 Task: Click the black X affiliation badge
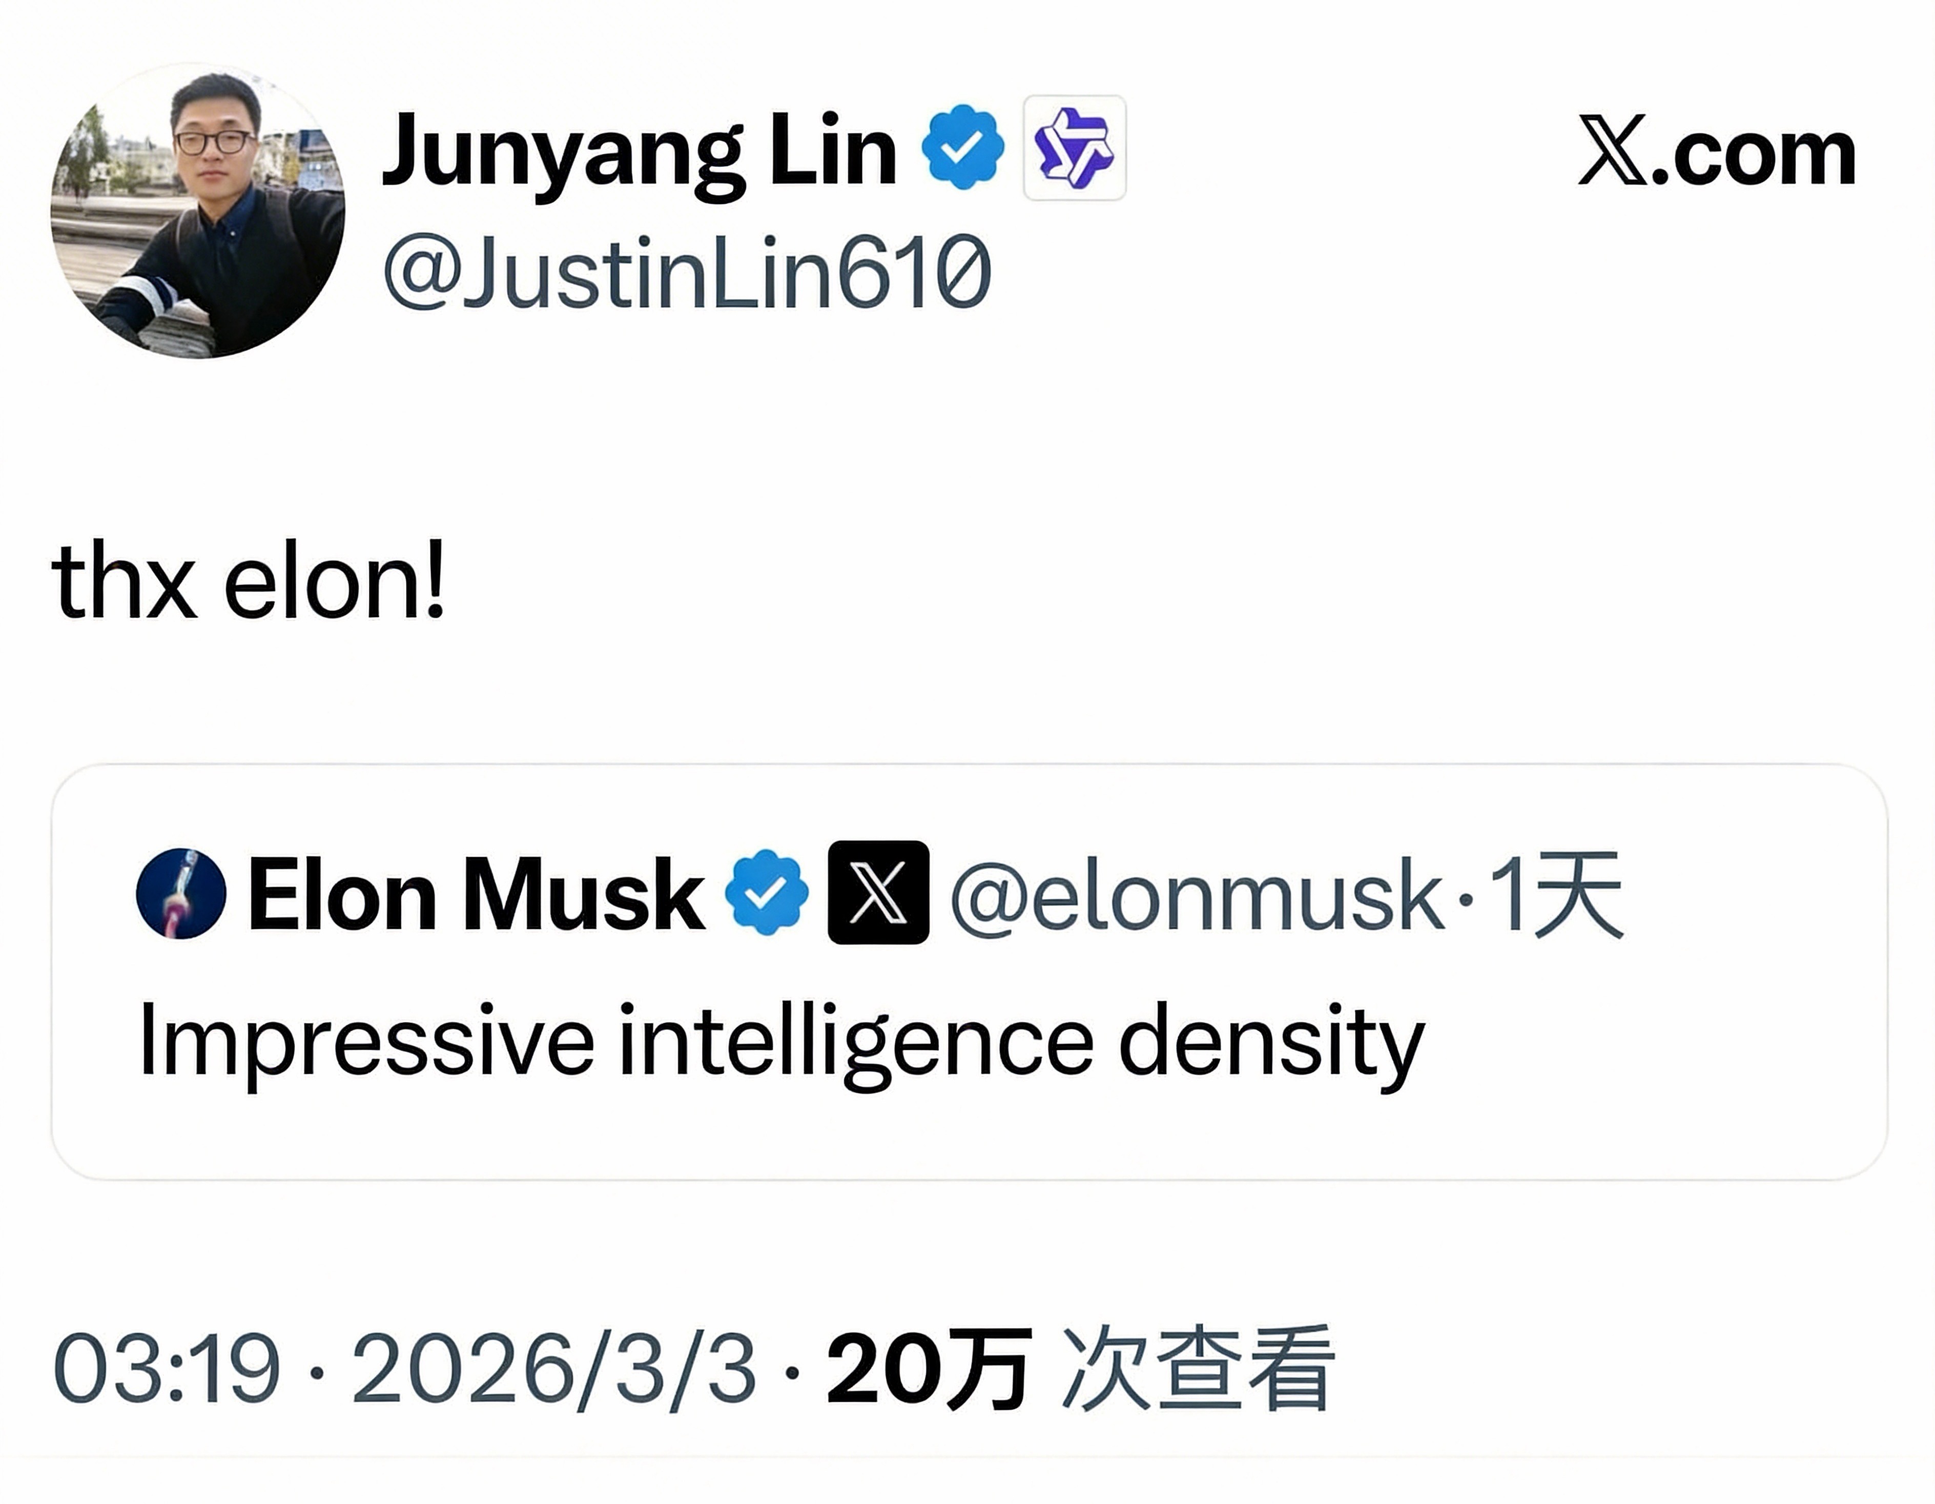coord(878,893)
